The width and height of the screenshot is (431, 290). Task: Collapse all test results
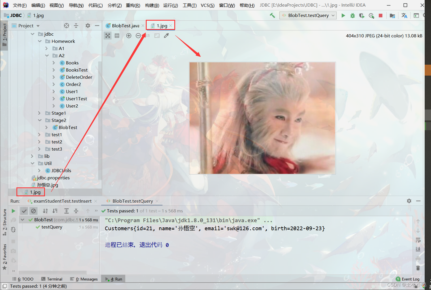click(x=76, y=211)
